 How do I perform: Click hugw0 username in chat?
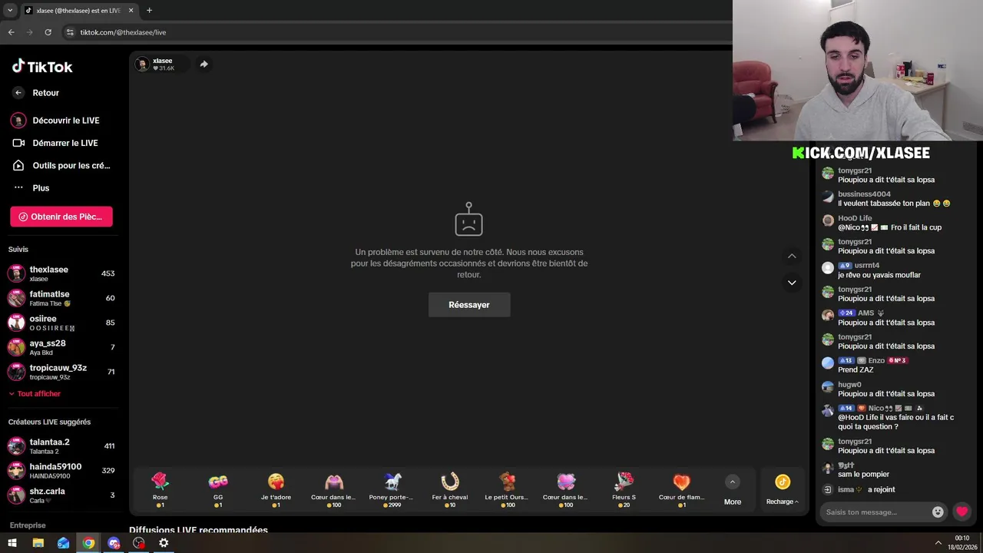coord(849,385)
